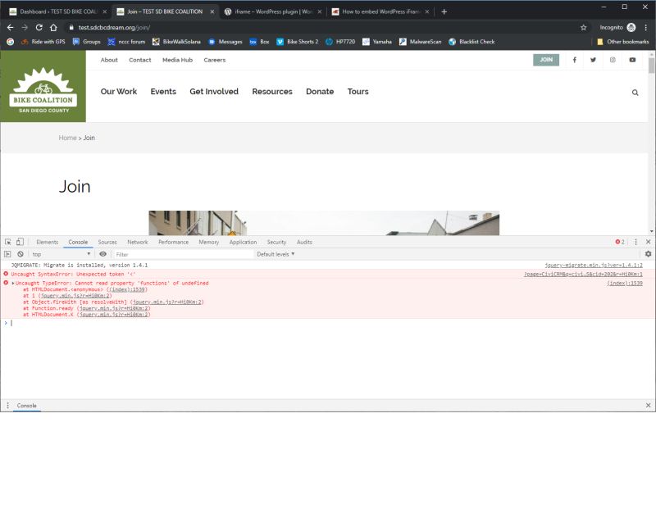Open the site search magnifier icon
The image size is (656, 518).
(x=635, y=92)
